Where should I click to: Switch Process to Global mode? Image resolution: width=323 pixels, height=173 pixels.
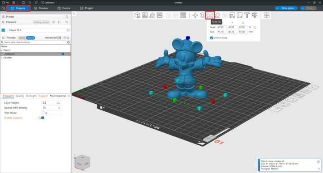pos(22,38)
